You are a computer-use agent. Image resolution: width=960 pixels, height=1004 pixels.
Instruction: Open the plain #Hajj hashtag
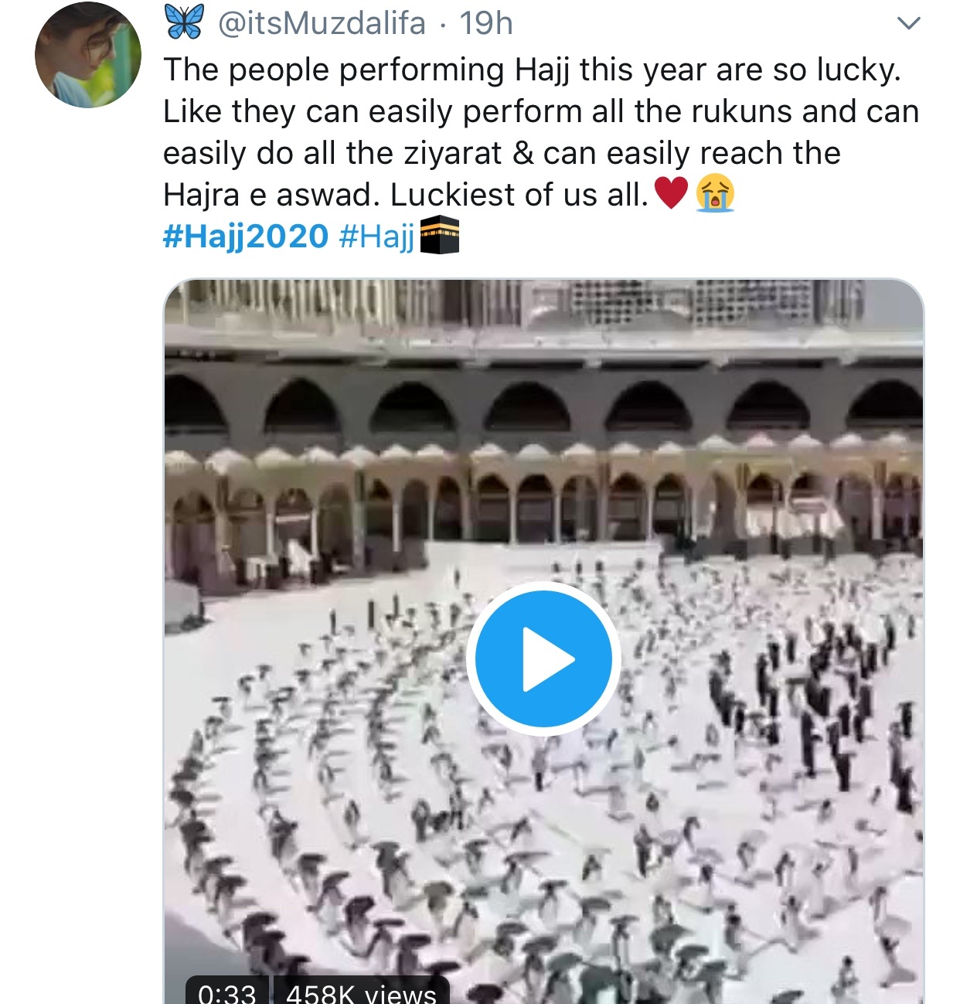(377, 236)
